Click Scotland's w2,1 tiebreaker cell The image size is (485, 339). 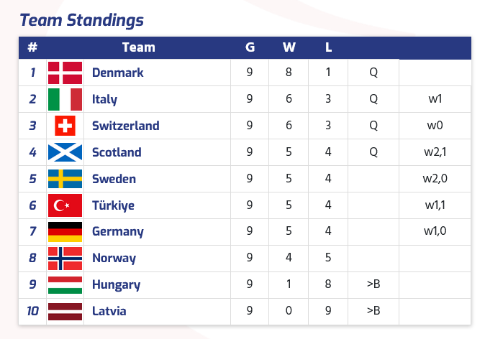(x=435, y=152)
